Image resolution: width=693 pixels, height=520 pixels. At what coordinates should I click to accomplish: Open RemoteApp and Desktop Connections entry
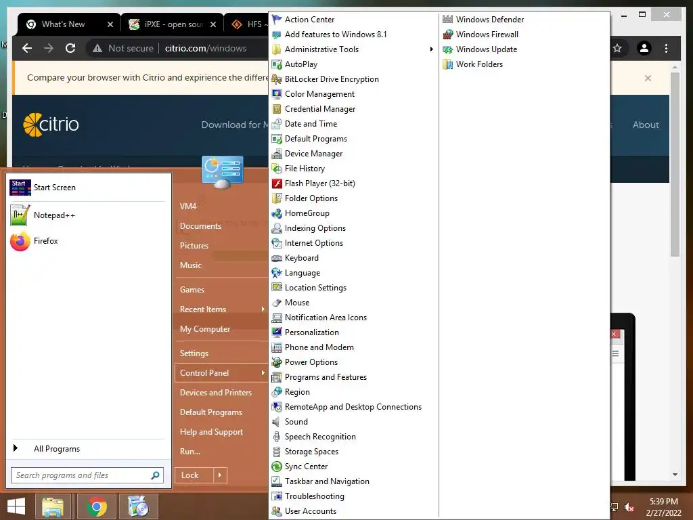tap(353, 407)
